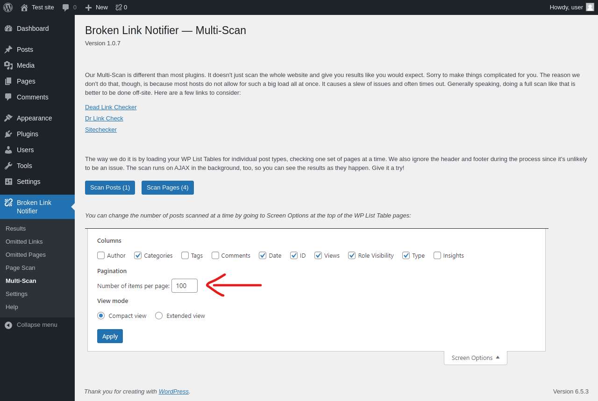This screenshot has width=598, height=401.
Task: Open the comments bubble icon in admin bar
Action: point(66,7)
